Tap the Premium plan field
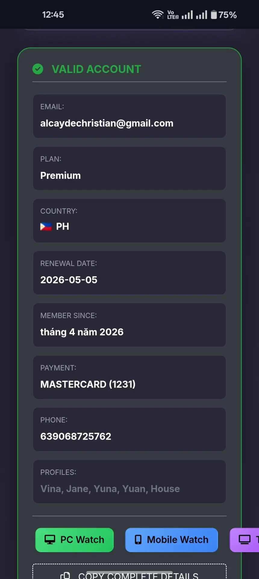Image resolution: width=259 pixels, height=579 pixels. click(x=129, y=168)
